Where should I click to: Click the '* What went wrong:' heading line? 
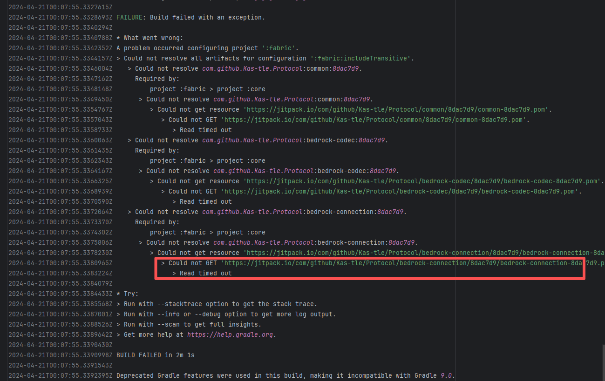150,38
